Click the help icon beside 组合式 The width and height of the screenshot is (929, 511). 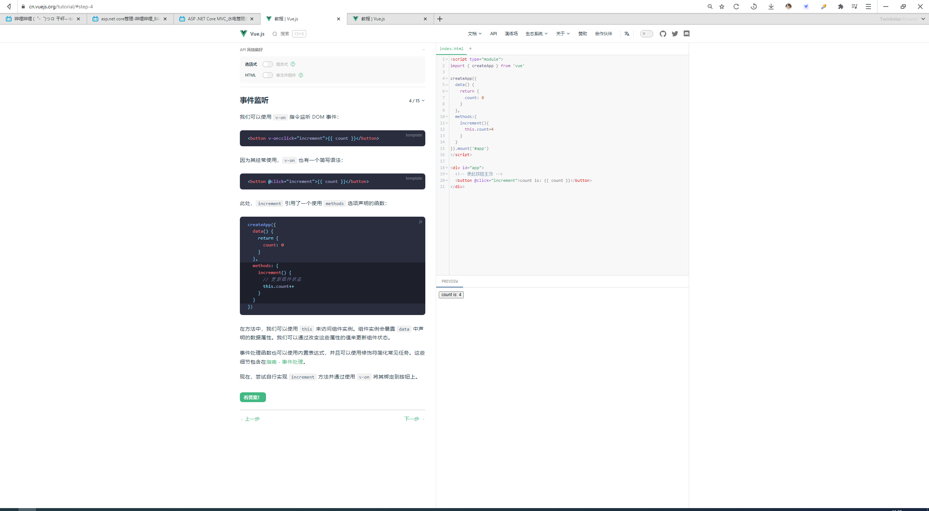293,64
